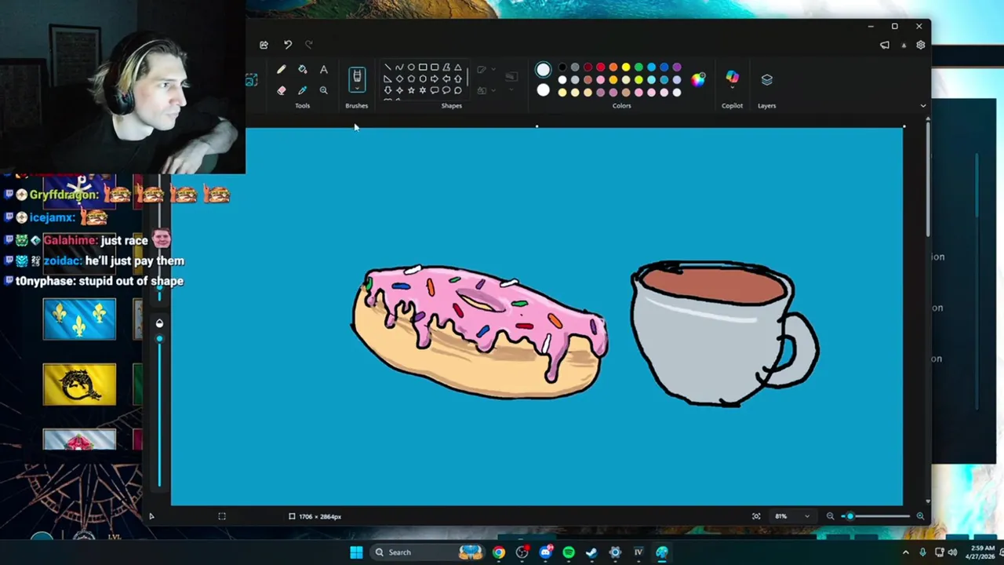
Task: Pick the brown color swatch
Action: 588,79
